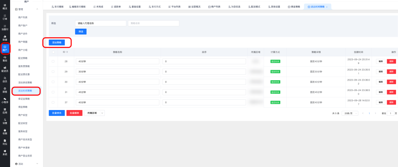Open the 设置 (Settings) sidebar icon
The width and height of the screenshot is (398, 167).
[5, 121]
